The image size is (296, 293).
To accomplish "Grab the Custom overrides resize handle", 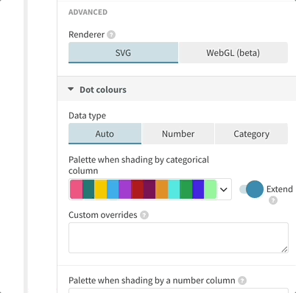I will [284, 250].
